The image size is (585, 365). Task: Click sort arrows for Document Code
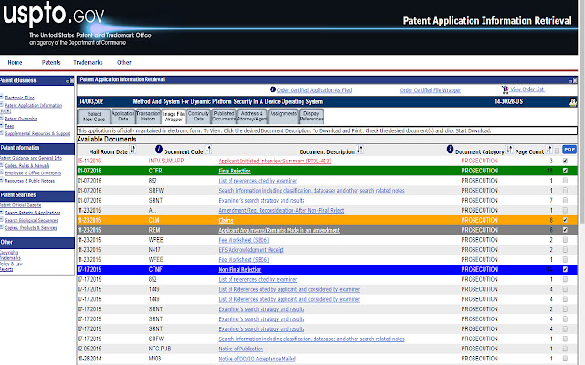[208, 150]
